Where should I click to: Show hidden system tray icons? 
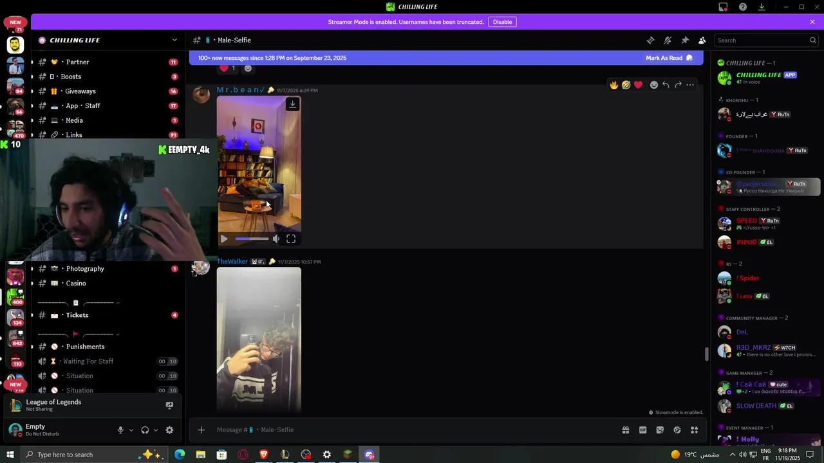(732, 455)
